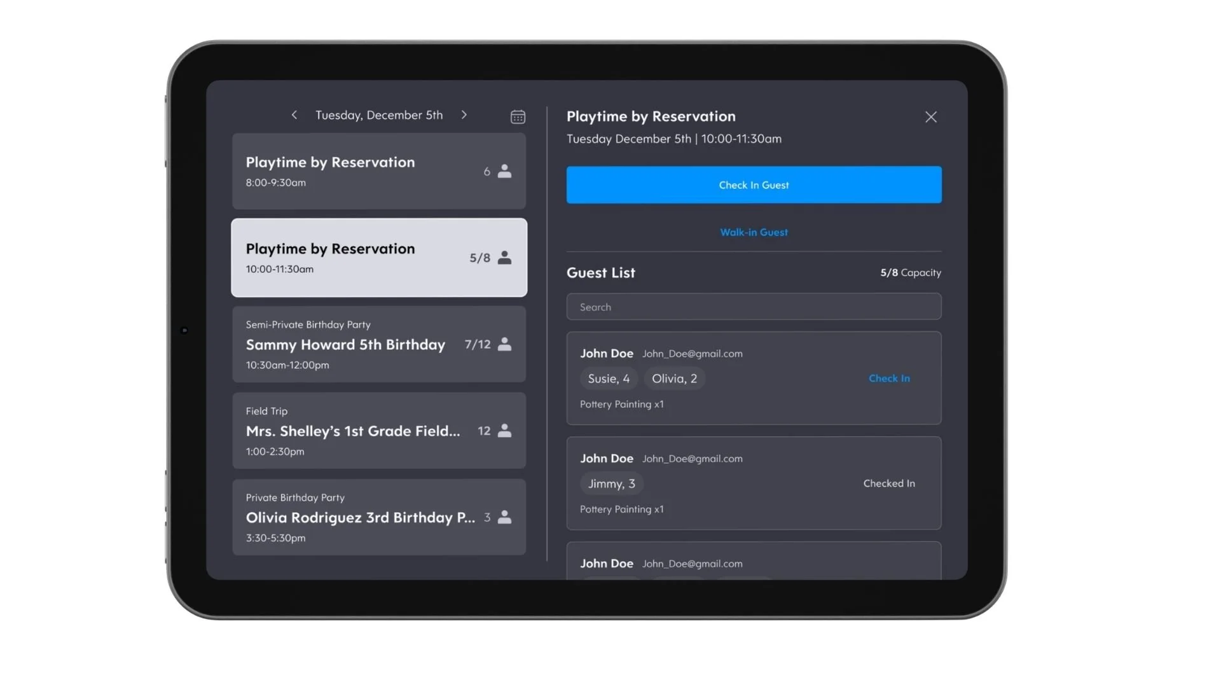
Task: Open Mrs. Shelley's 1st Grade Field Trip
Action: (x=353, y=431)
